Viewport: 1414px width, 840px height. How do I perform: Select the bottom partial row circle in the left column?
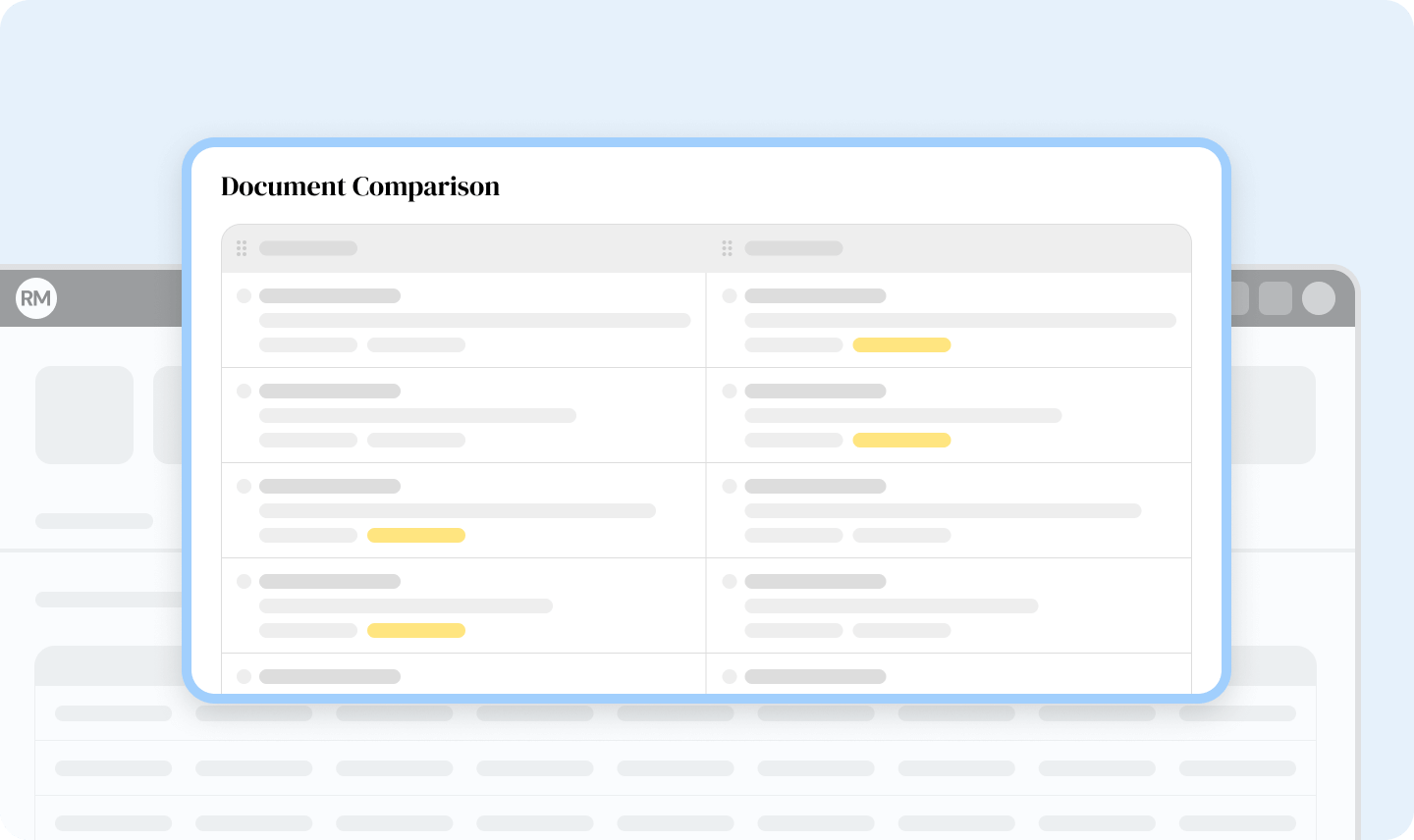(244, 676)
